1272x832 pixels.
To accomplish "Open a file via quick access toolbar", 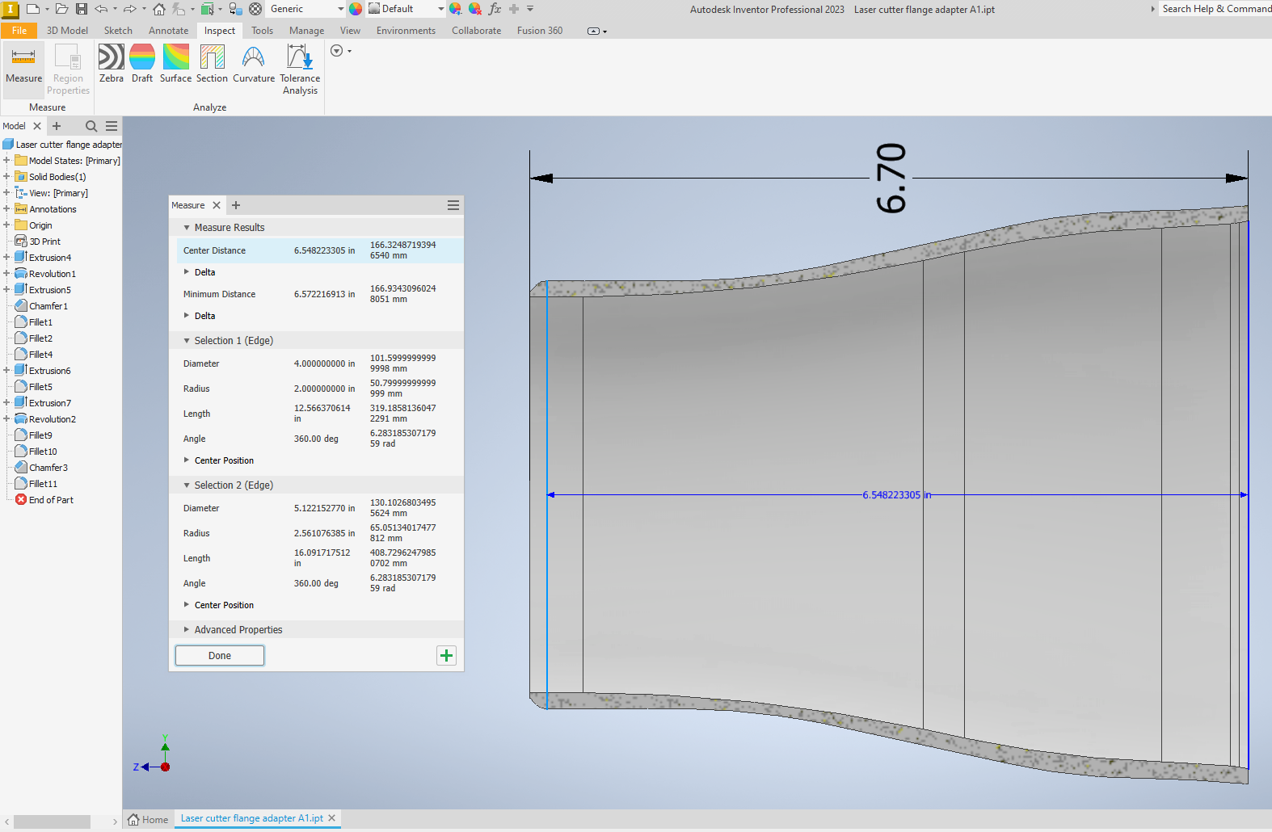I will 61,9.
